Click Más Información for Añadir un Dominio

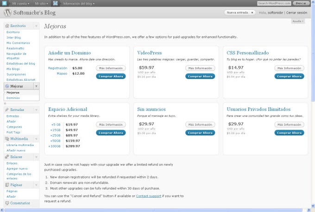tap(111, 68)
